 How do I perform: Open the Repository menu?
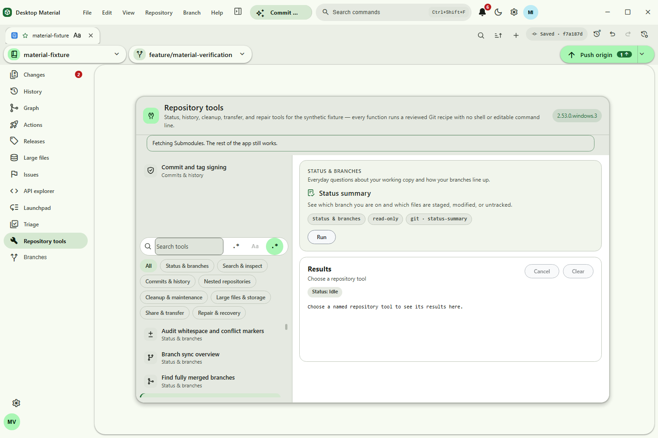159,13
